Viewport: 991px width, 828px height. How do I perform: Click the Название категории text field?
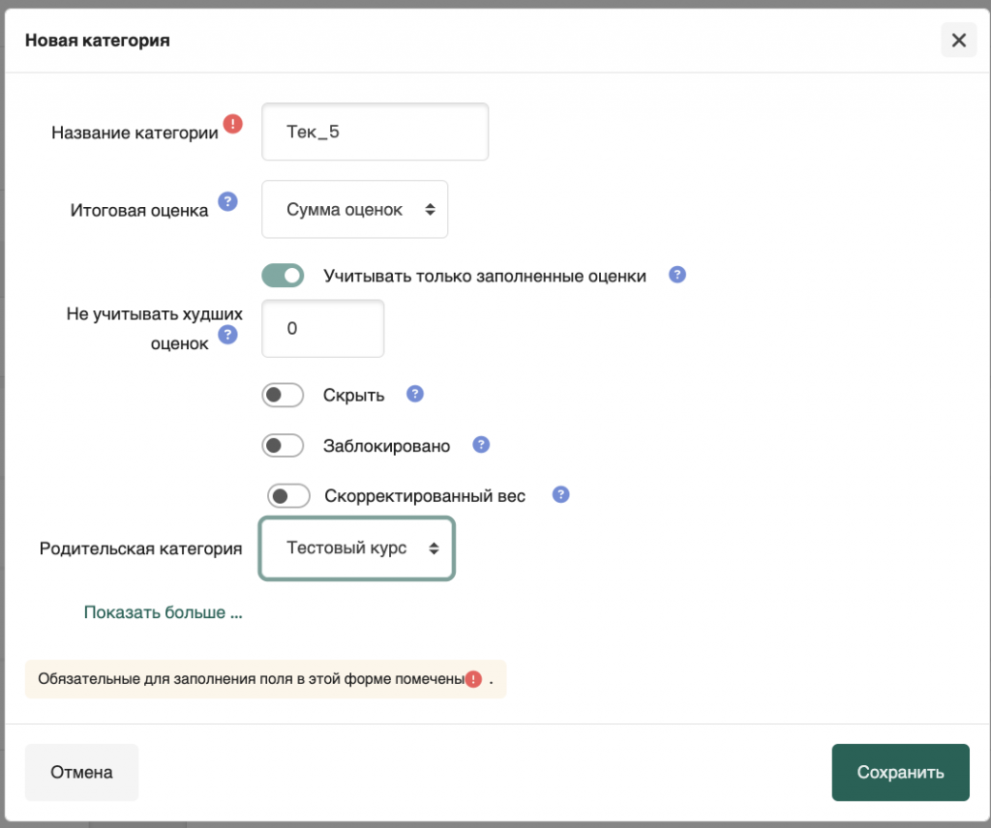coord(375,133)
